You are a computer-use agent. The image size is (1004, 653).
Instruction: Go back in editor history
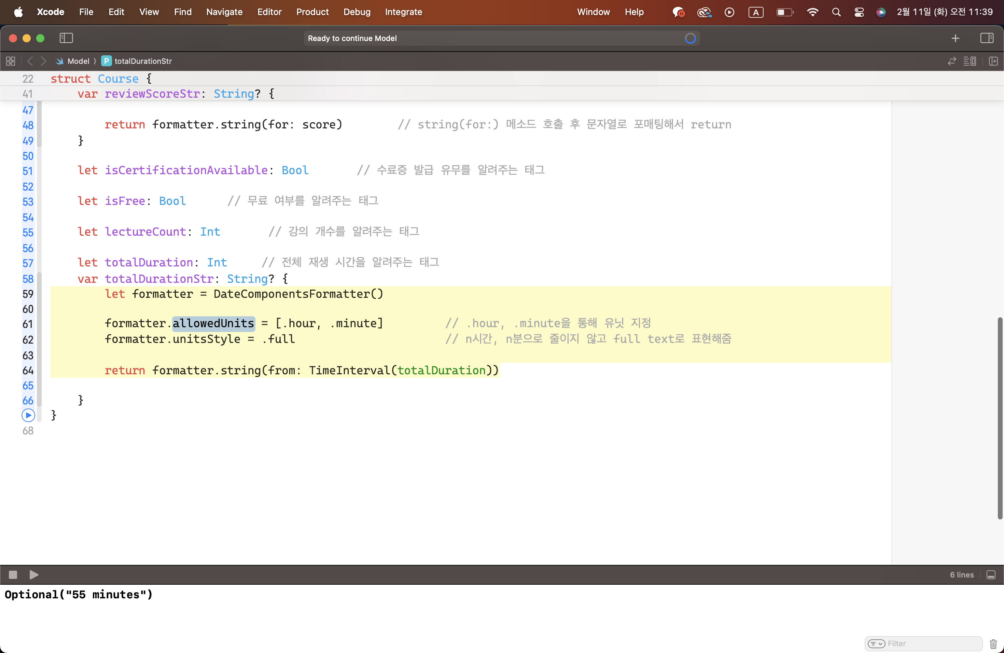coord(30,61)
